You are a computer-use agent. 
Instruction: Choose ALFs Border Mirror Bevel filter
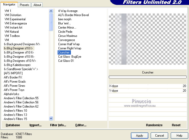coord(74,15)
